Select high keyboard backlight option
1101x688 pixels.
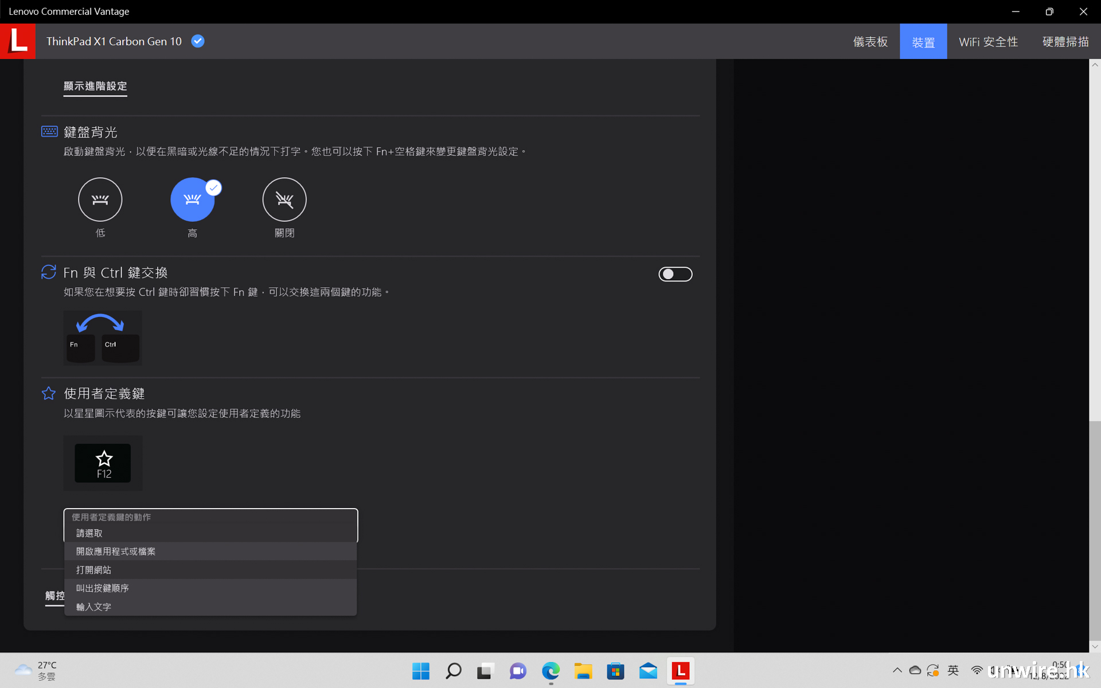pyautogui.click(x=193, y=200)
